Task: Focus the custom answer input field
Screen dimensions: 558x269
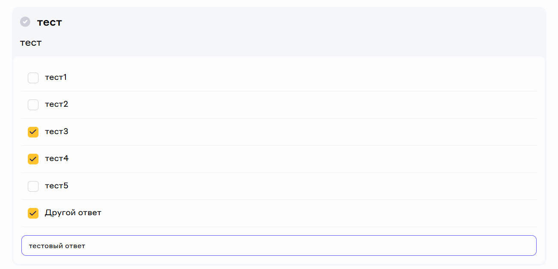Action: (x=299, y=246)
